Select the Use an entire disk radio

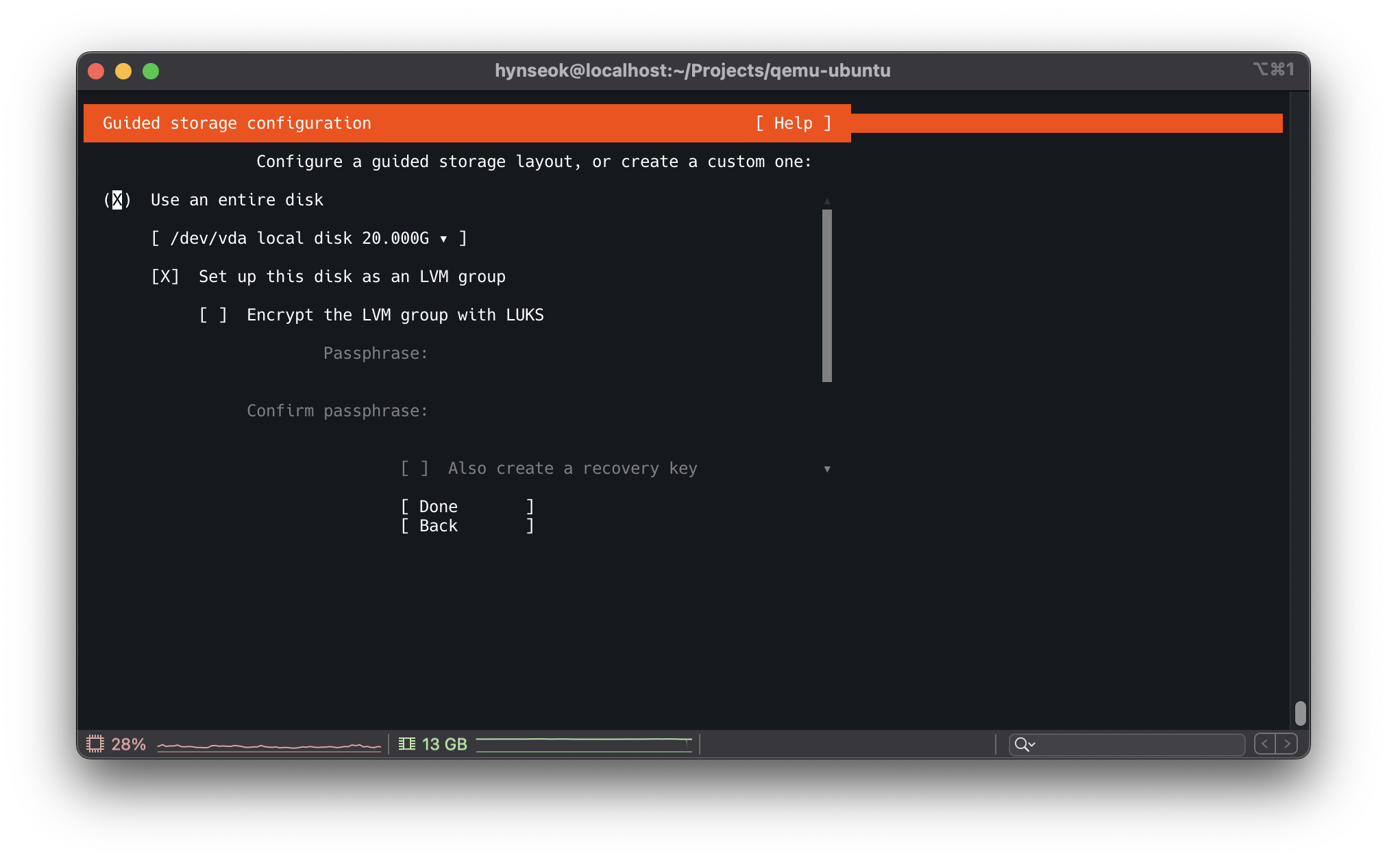point(117,200)
